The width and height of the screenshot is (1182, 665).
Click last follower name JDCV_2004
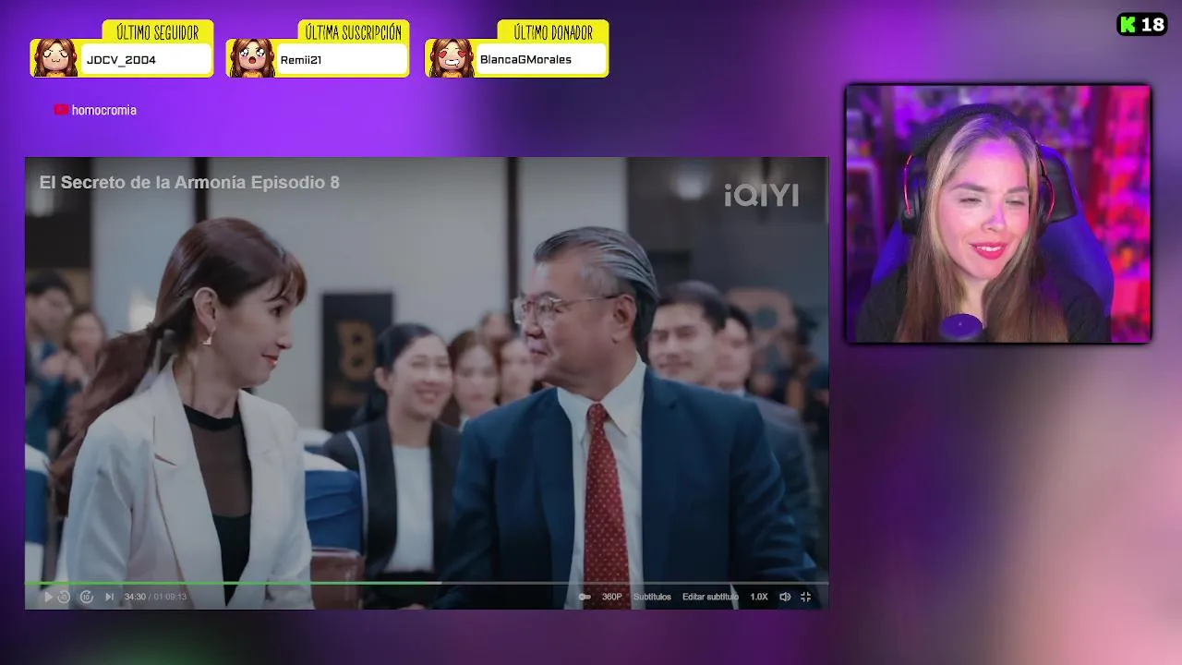pos(121,60)
